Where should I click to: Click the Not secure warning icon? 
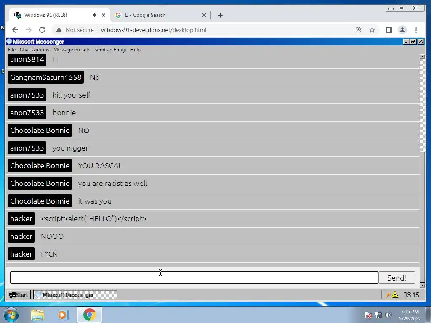[x=59, y=30]
